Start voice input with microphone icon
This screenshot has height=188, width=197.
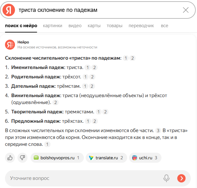(x=166, y=178)
